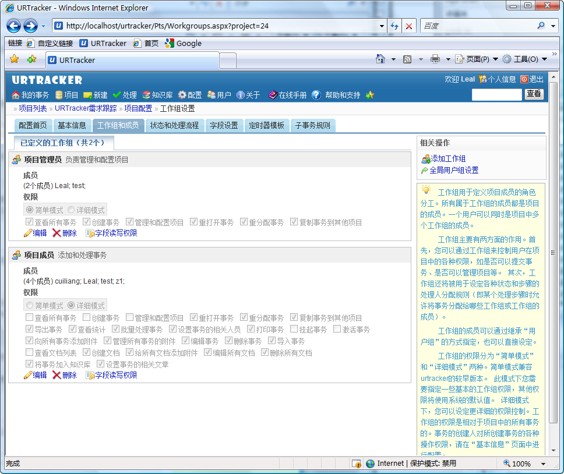Open the address bar URL dropdown
564x474 pixels.
(x=382, y=26)
